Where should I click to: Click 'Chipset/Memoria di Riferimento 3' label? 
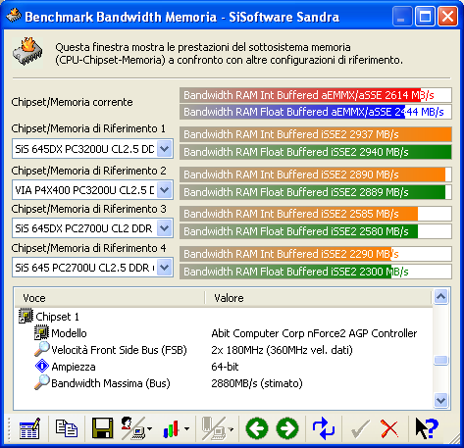coord(88,209)
